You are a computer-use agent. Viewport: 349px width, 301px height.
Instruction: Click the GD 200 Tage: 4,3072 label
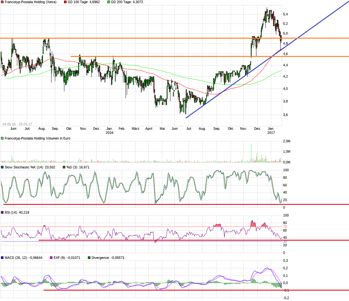click(x=127, y=2)
